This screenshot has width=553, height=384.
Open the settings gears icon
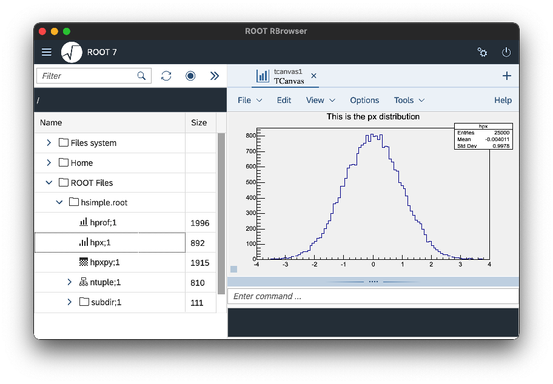pos(482,52)
